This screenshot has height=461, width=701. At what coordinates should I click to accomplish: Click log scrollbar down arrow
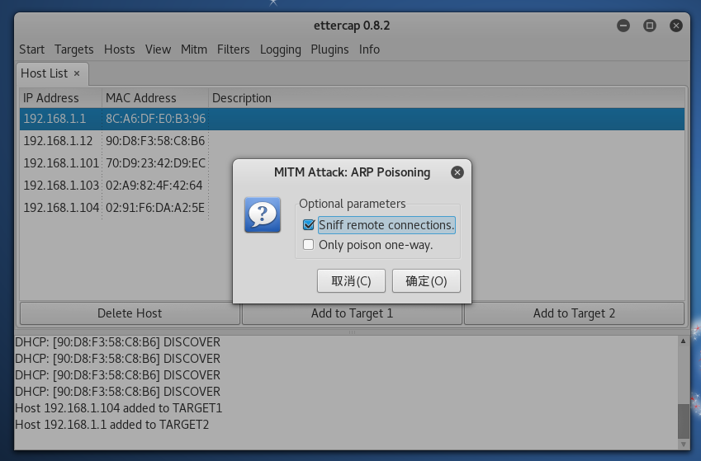(683, 444)
